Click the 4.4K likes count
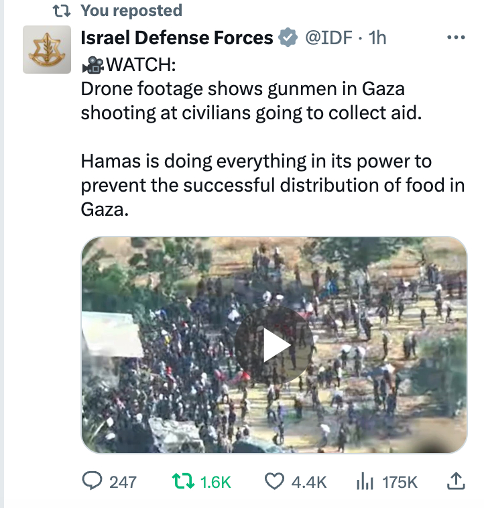The width and height of the screenshot is (484, 508). pos(309,482)
